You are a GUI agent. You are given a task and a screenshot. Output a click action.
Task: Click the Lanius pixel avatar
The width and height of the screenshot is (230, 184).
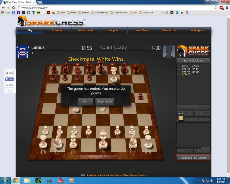pyautogui.click(x=23, y=52)
